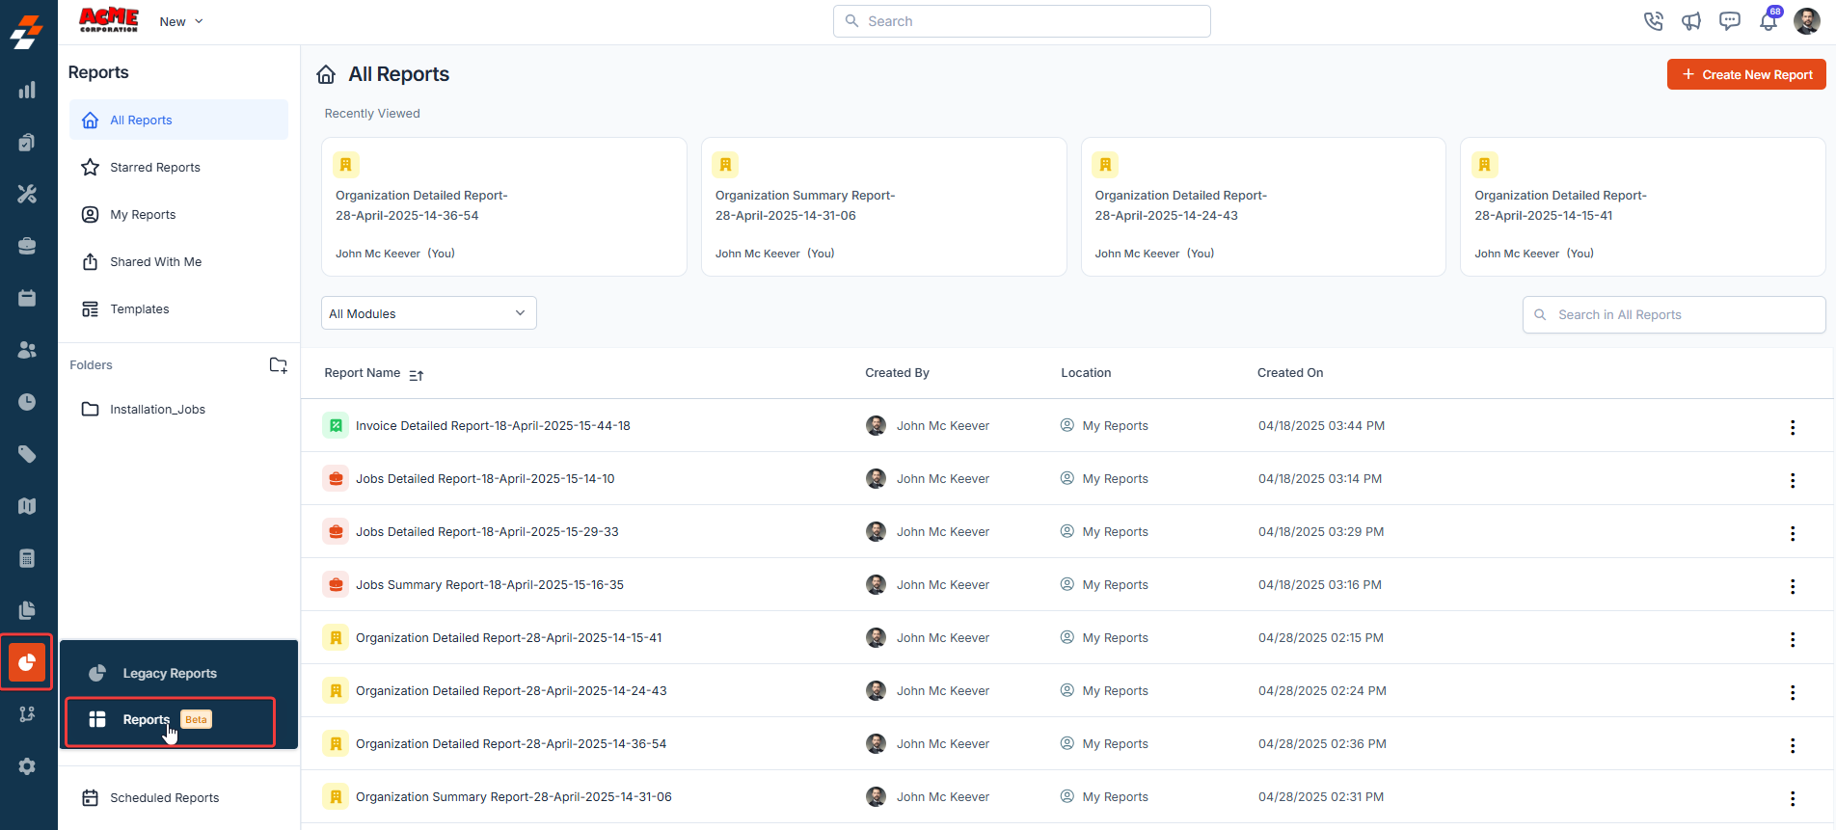Open the time clock sidebar icon
The image size is (1836, 830).
[x=27, y=402]
